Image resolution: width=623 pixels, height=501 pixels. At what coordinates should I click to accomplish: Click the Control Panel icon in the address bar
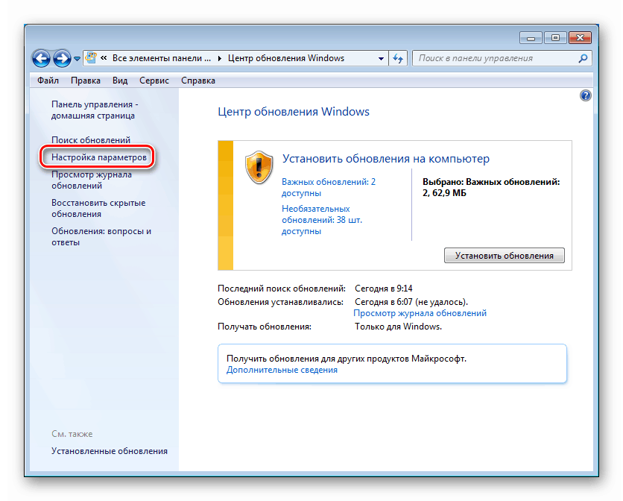tap(90, 57)
